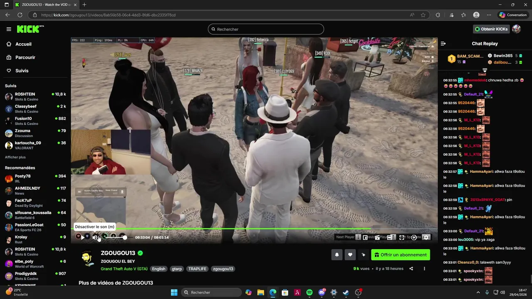The width and height of the screenshot is (532, 299).
Task: Open File Explorer from the taskbar
Action: click(x=261, y=292)
